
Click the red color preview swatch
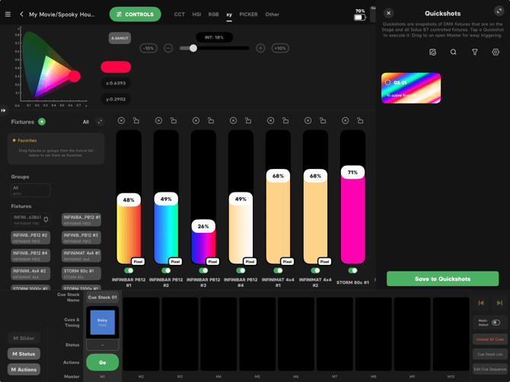(116, 67)
